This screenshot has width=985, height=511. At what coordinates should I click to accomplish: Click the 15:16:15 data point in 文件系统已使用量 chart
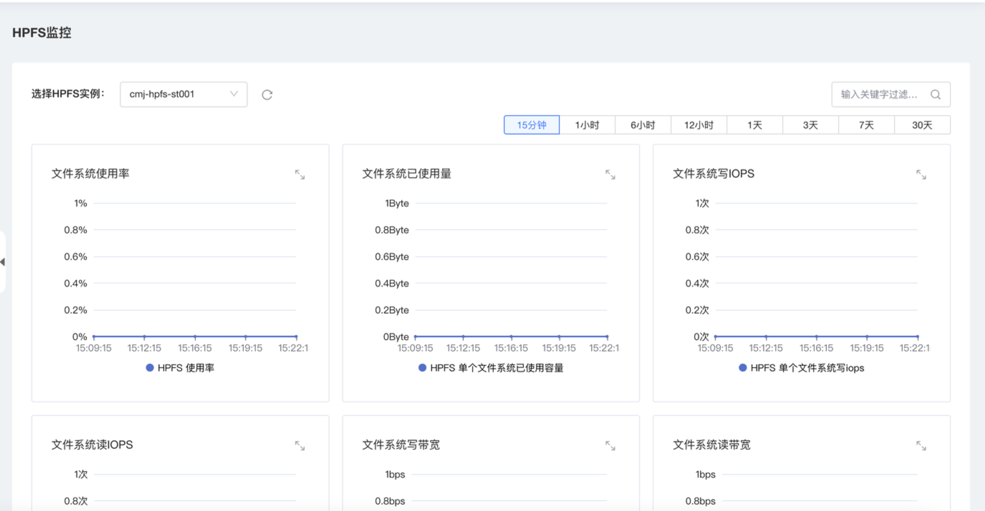(511, 336)
